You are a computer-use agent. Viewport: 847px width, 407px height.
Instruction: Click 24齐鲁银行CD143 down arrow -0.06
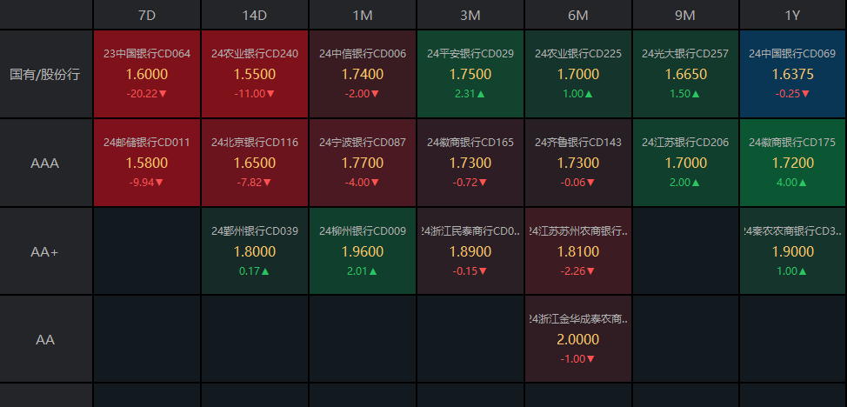pos(593,183)
